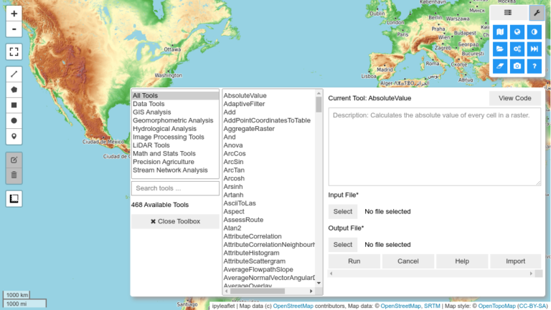Open the layers list icon

tap(508, 13)
